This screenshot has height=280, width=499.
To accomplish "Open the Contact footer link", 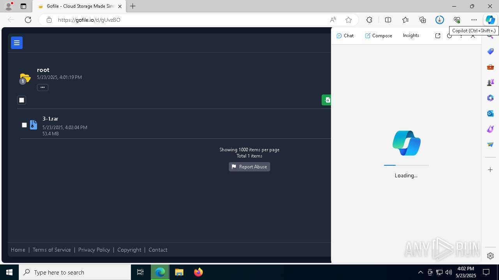I will (x=158, y=250).
